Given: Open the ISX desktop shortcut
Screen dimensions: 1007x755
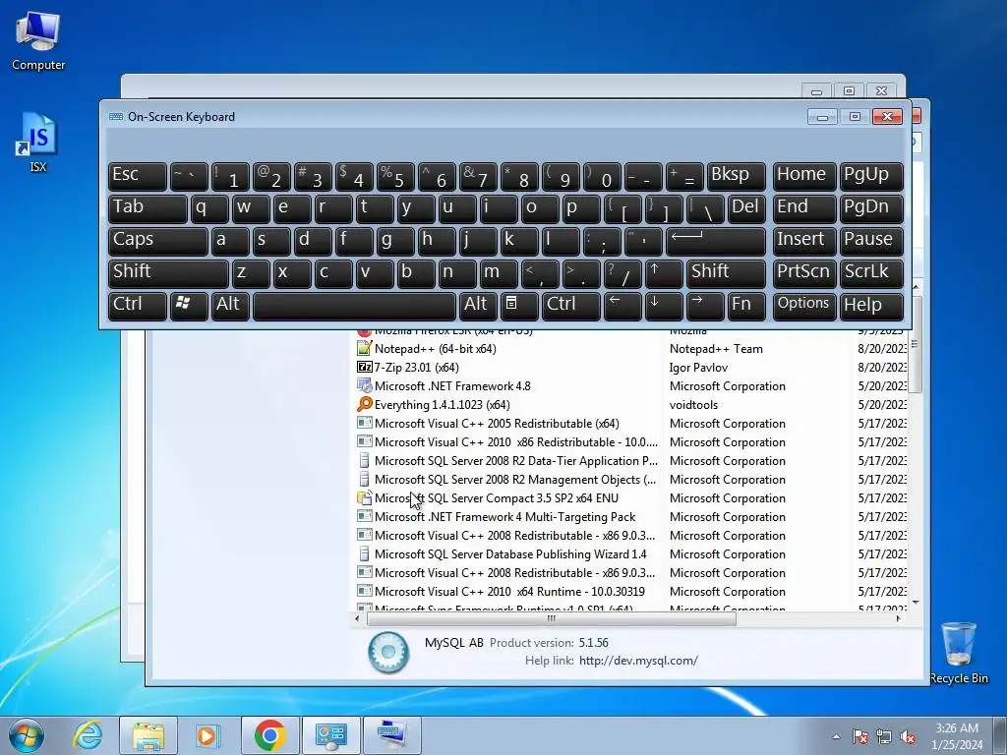Looking at the screenshot, I should [38, 142].
